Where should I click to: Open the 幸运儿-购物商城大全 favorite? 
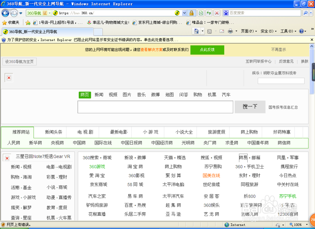[x=108, y=22]
